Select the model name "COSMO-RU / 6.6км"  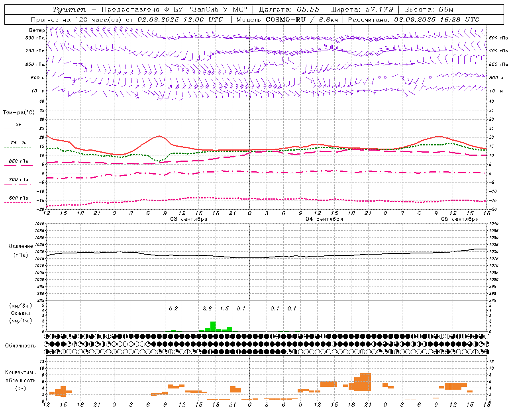(302, 20)
